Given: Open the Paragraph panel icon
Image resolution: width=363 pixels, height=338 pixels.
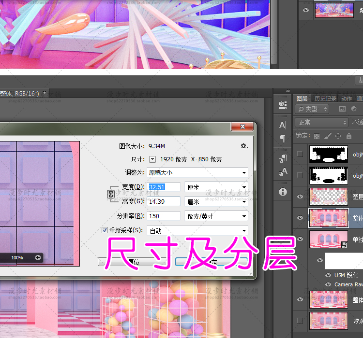Looking at the screenshot, I should pyautogui.click(x=283, y=139).
